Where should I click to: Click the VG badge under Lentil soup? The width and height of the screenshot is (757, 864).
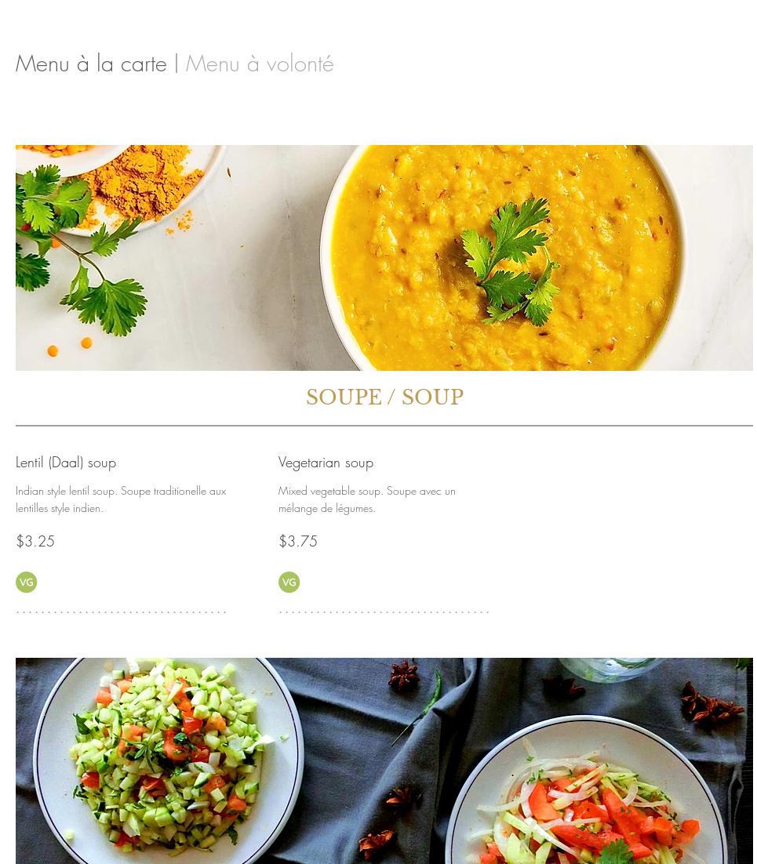[x=26, y=582]
